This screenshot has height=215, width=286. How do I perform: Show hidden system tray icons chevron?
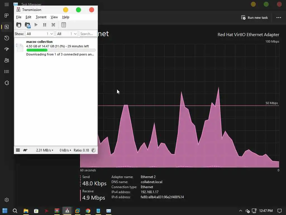[x=240, y=211]
